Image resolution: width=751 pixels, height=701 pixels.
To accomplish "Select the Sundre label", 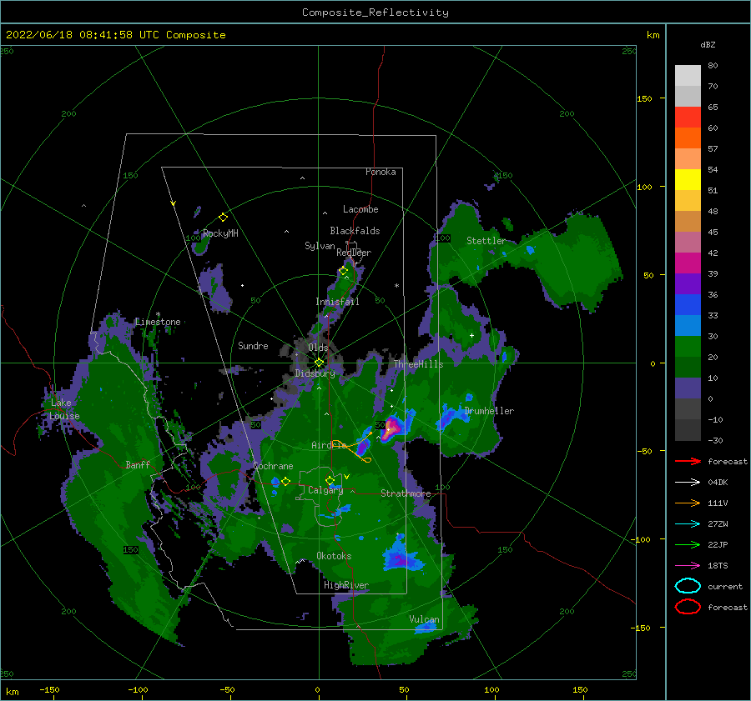I will pyautogui.click(x=253, y=345).
